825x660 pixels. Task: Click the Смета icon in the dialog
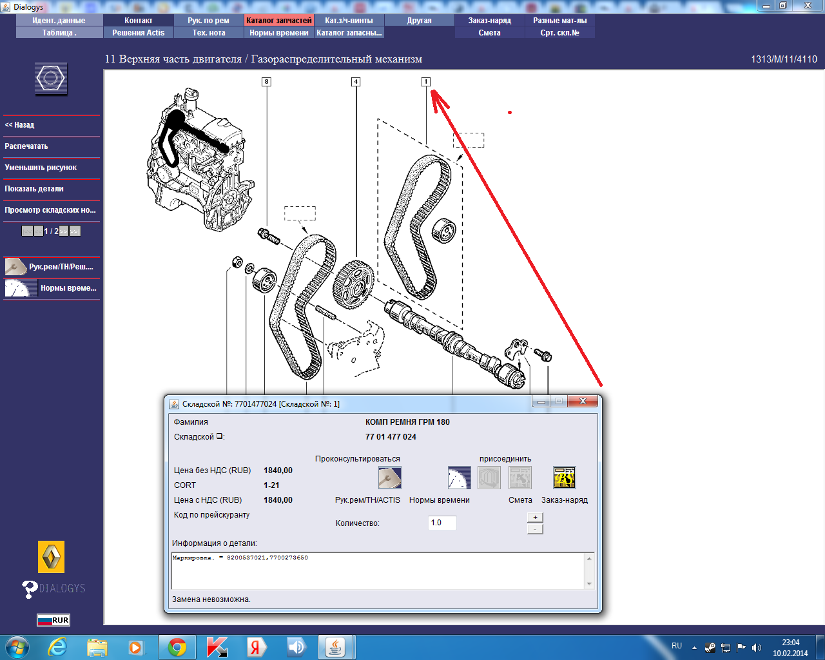(520, 478)
